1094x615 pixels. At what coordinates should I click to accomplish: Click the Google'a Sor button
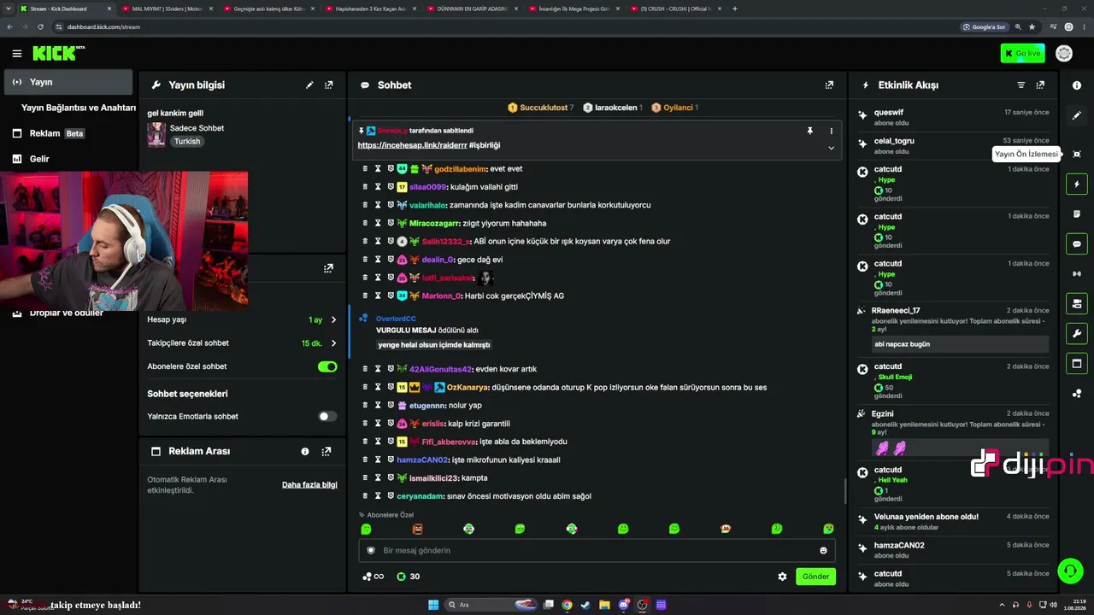click(984, 26)
